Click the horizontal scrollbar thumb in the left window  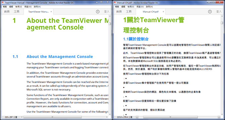coord(53,117)
